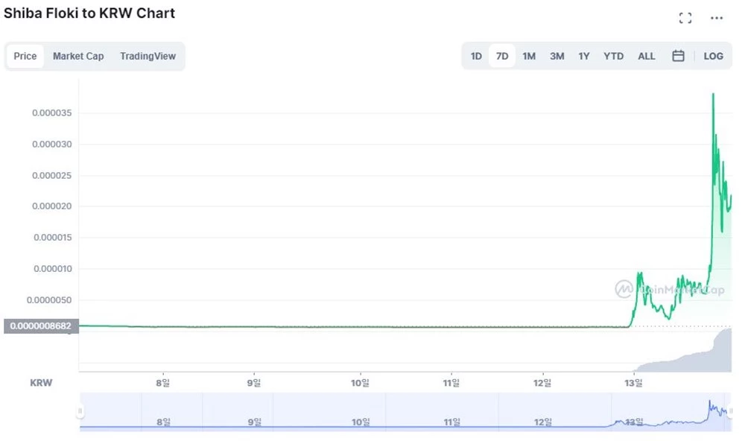Open the fullscreen chart view icon
Screen dimensions: 745x441
coord(685,18)
